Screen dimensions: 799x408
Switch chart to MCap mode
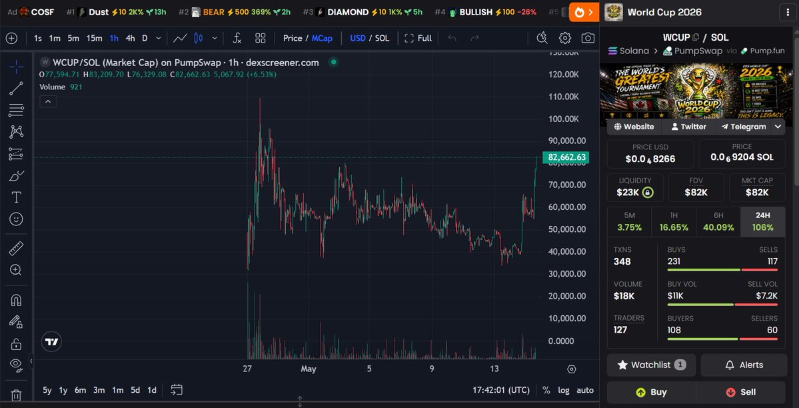pyautogui.click(x=322, y=38)
